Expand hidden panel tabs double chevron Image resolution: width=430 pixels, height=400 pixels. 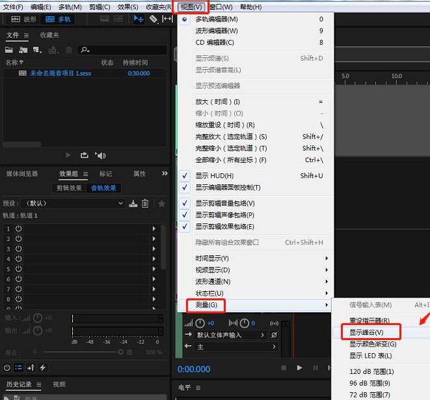pyautogui.click(x=165, y=173)
